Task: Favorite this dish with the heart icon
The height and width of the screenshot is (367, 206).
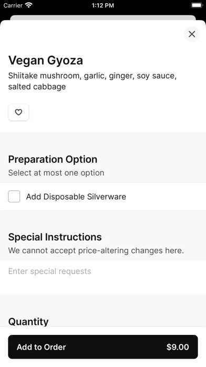Action: [18, 112]
